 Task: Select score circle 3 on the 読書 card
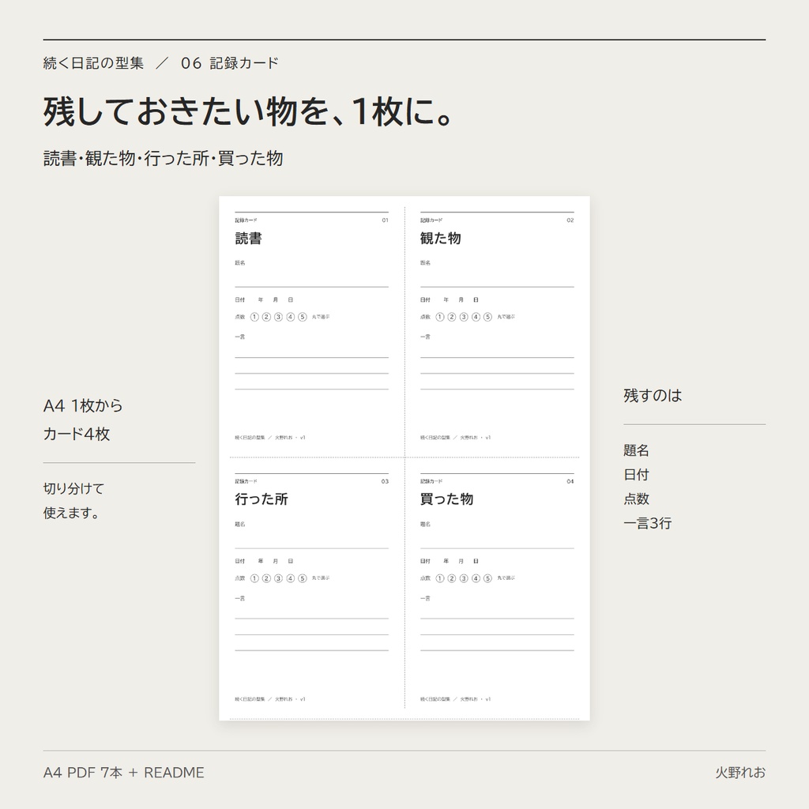pos(279,317)
